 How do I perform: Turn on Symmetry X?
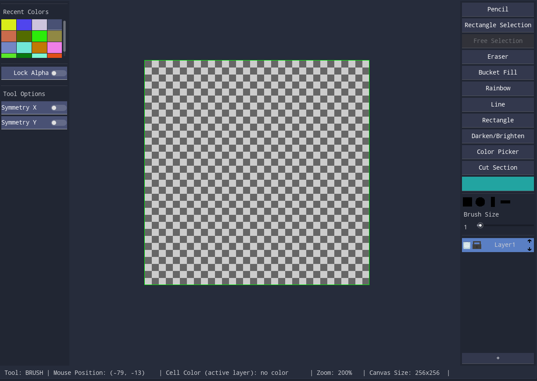click(x=58, y=108)
